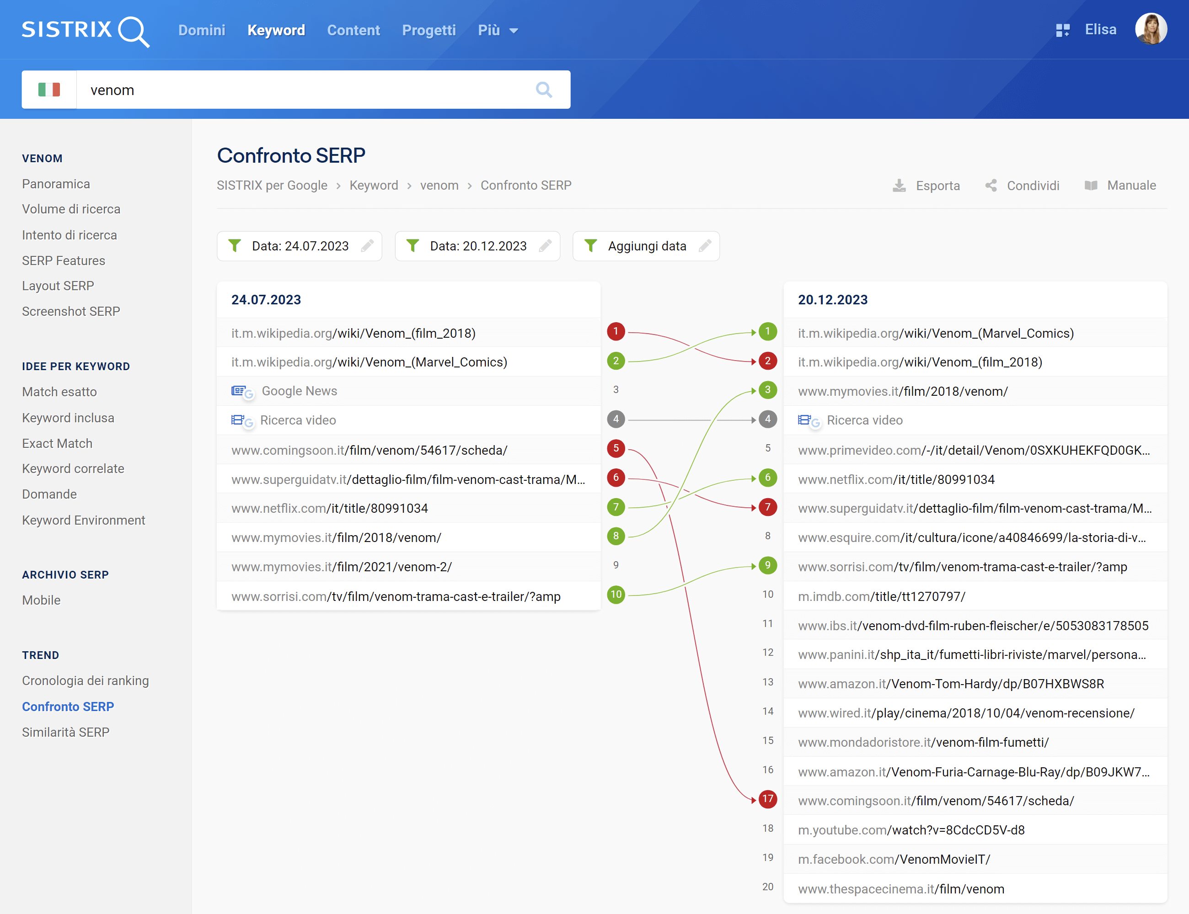Open the dashboard grid icon near Elisa
This screenshot has height=914, width=1189.
point(1062,31)
